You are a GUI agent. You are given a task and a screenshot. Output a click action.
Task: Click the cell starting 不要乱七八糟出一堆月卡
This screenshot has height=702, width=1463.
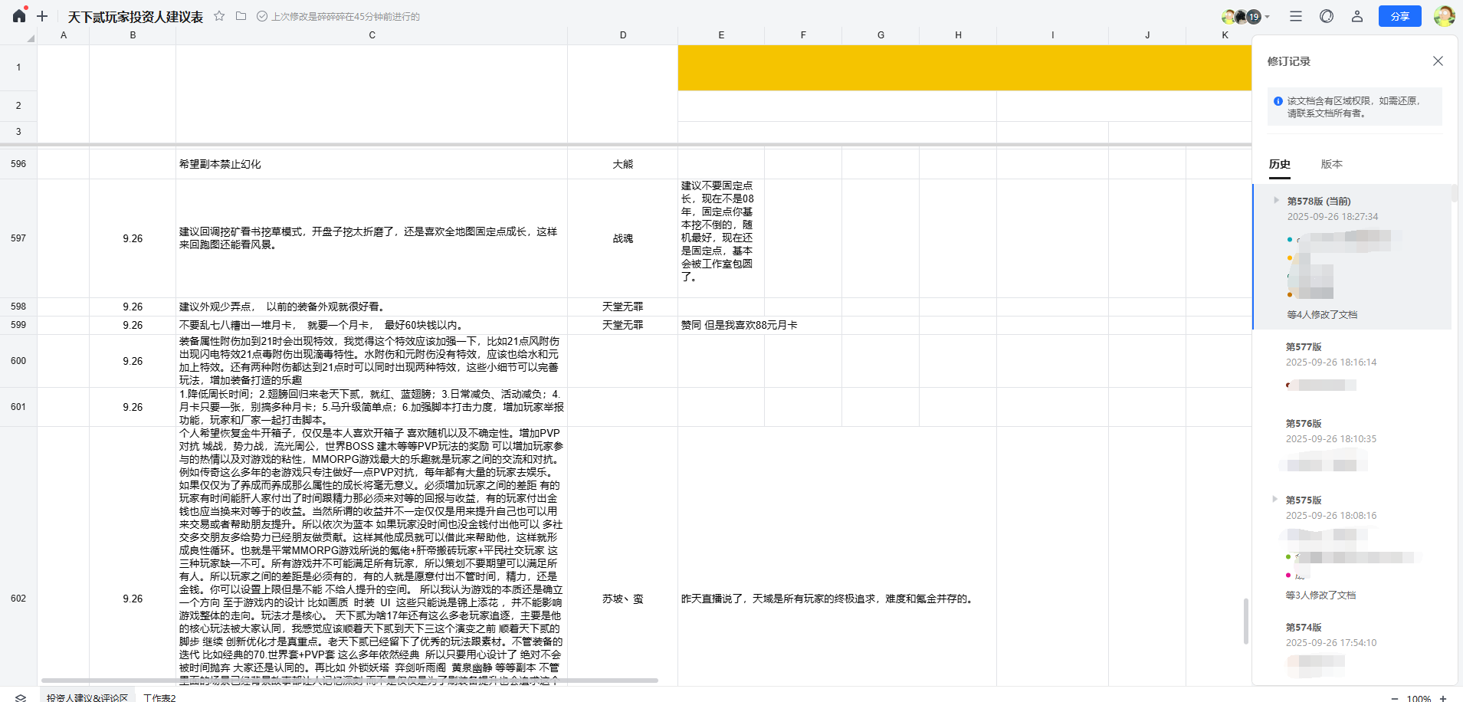pos(372,325)
